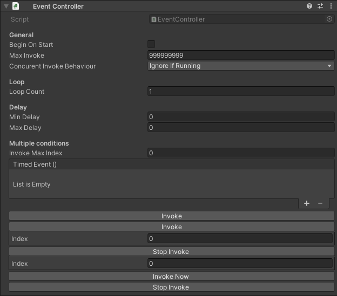Click the Max Invoke value field

pyautogui.click(x=241, y=56)
